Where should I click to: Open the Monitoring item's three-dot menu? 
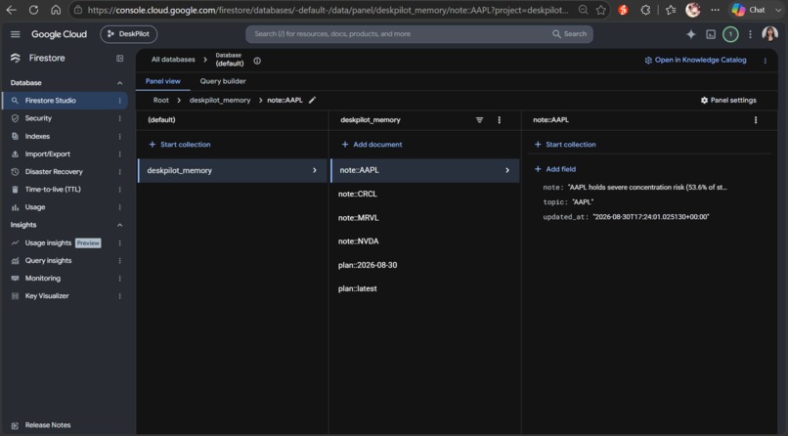pyautogui.click(x=119, y=279)
